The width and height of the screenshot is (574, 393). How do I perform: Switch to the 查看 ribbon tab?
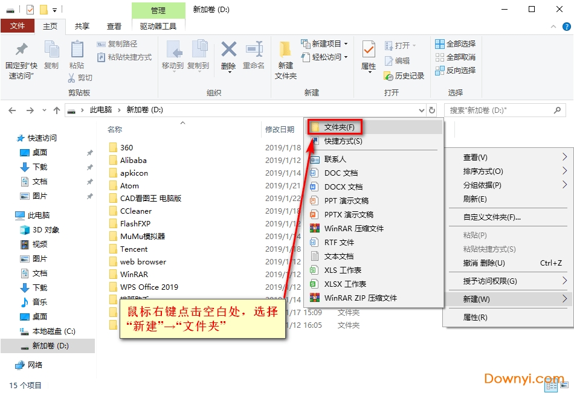tap(114, 26)
